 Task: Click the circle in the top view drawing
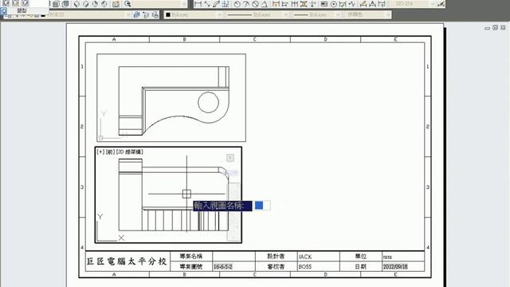208,103
